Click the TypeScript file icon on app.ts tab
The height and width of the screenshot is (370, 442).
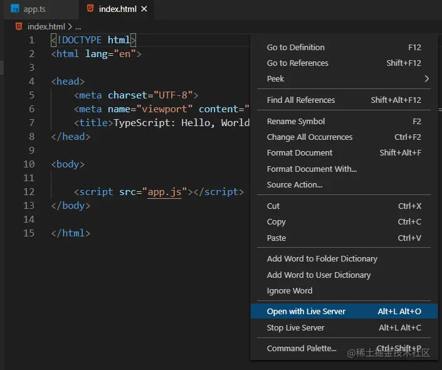pyautogui.click(x=15, y=9)
